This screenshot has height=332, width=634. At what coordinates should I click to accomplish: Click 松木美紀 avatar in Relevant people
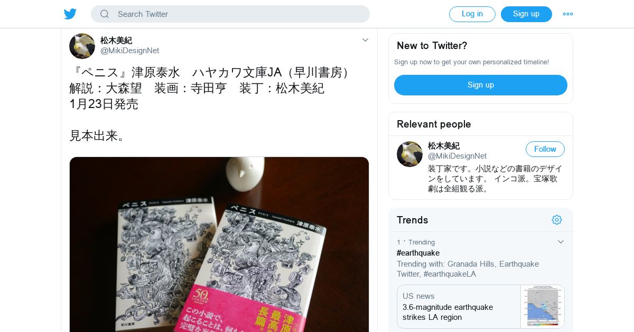409,154
